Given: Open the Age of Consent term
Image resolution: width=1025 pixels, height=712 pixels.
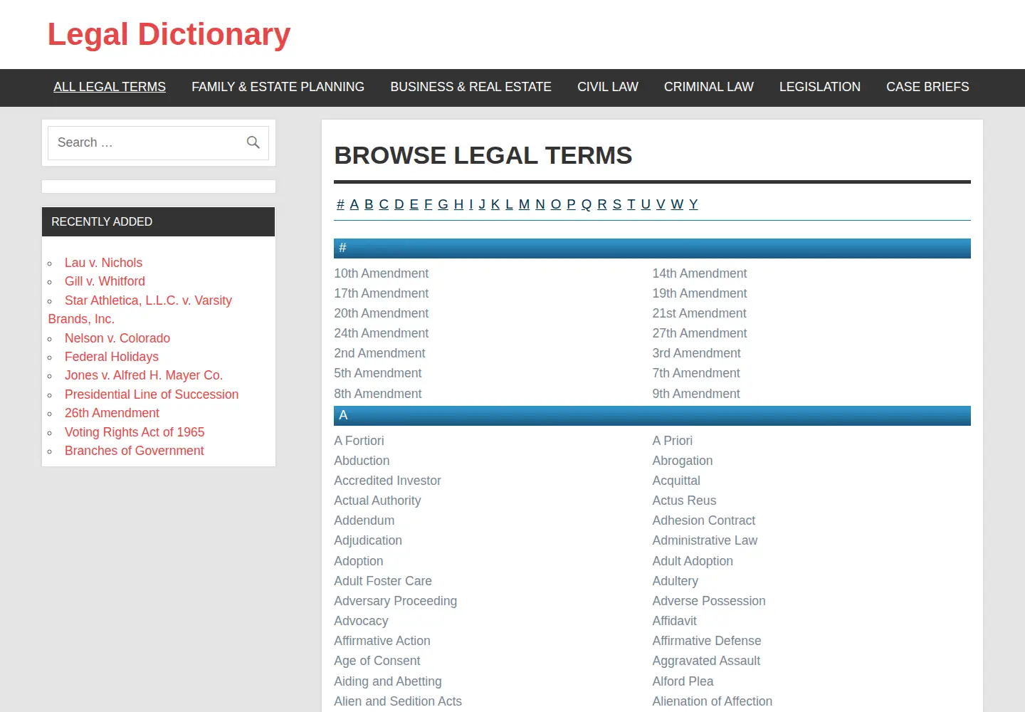Looking at the screenshot, I should click(x=377, y=661).
